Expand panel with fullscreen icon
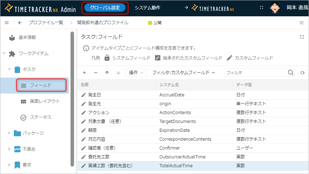 [302, 37]
